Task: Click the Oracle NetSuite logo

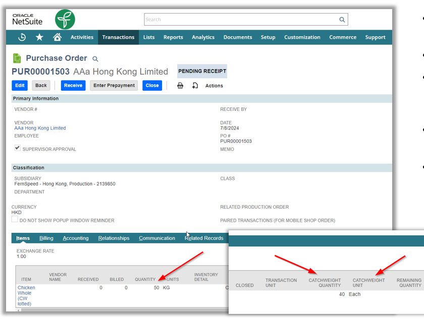Action: 27,20
